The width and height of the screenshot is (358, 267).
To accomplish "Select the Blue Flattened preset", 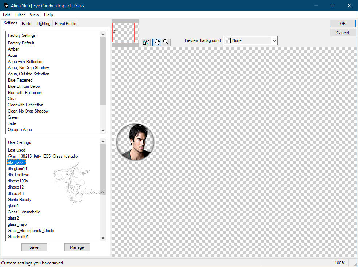I will coord(20,80).
